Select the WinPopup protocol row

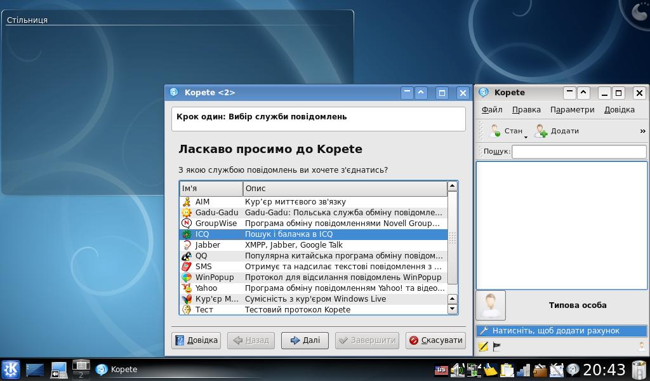click(314, 277)
